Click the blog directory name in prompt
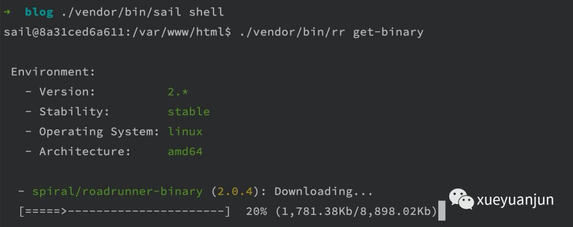573x227 pixels. click(39, 12)
